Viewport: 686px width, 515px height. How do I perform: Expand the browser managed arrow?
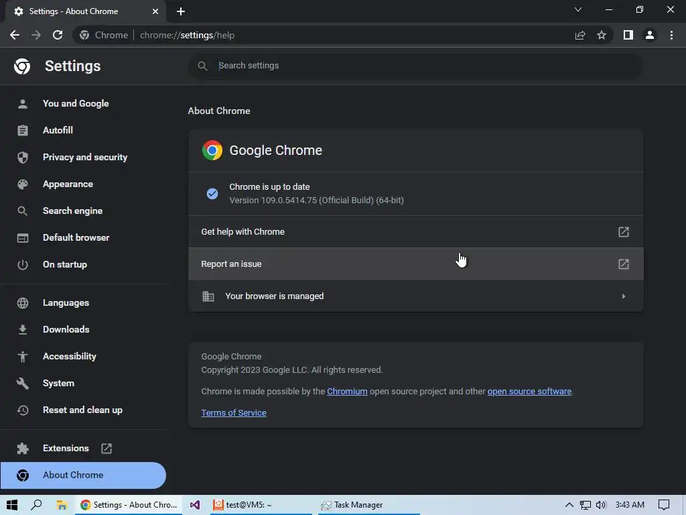click(624, 296)
